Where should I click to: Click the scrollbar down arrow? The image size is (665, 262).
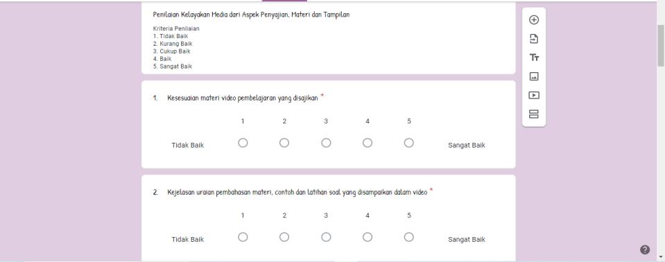coord(661,257)
